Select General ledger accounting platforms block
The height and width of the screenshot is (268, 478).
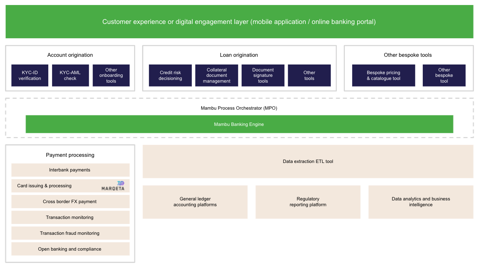pyautogui.click(x=195, y=202)
